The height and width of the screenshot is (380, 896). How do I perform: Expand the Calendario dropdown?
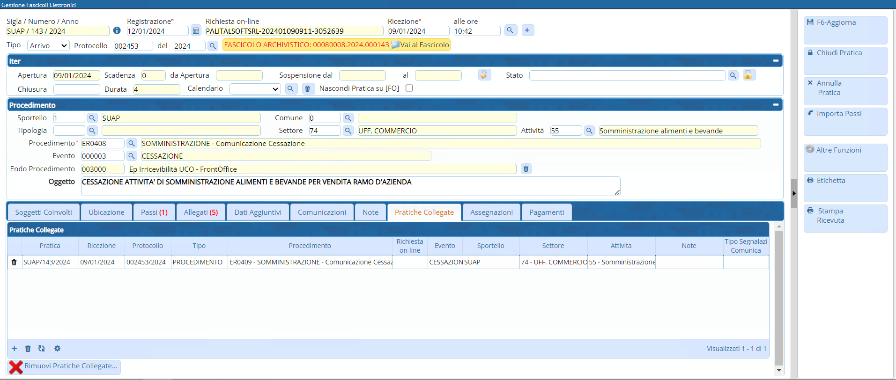[255, 89]
